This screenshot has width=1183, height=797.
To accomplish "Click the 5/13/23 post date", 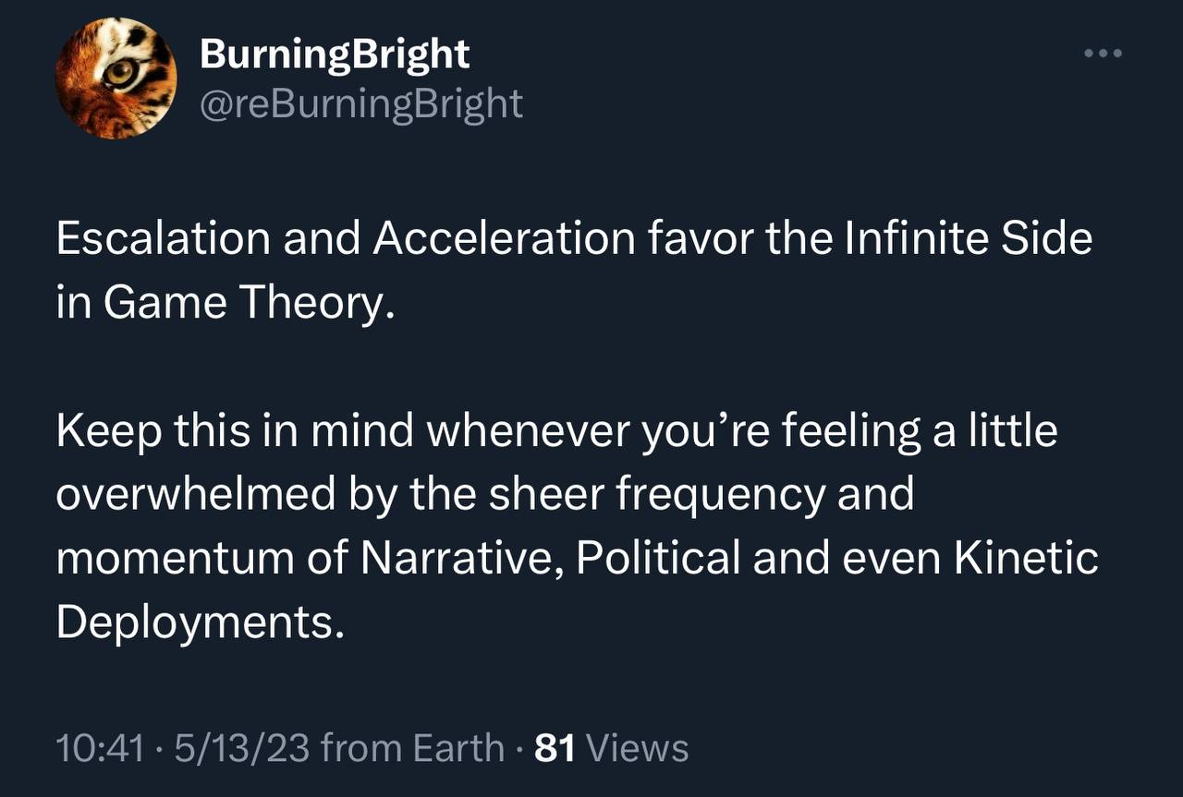I will click(x=237, y=748).
